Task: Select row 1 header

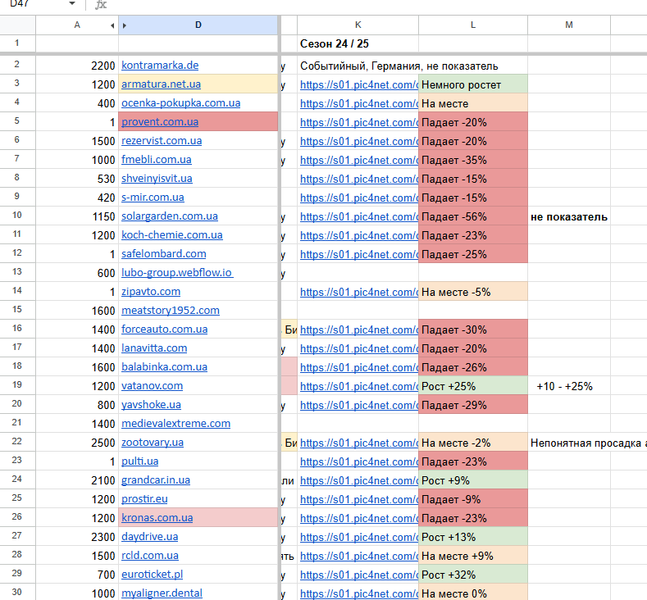Action: click(17, 43)
